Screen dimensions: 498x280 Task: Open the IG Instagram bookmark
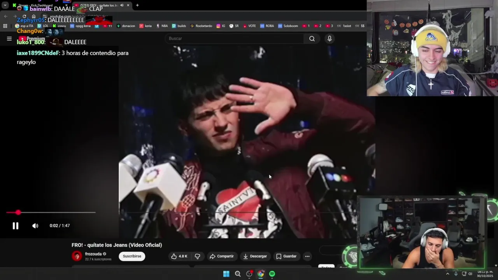pos(221,26)
